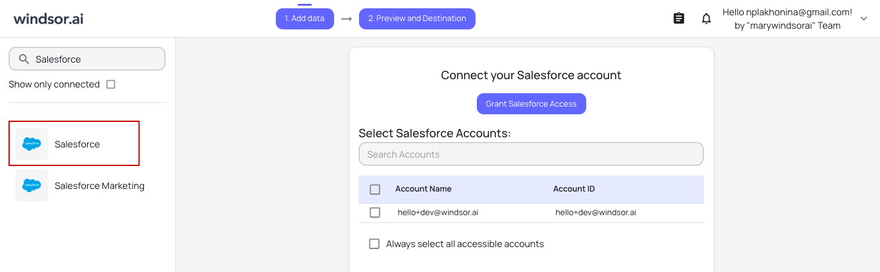Click the by "marywindsorai" Team text
The height and width of the screenshot is (272, 880).
click(787, 26)
